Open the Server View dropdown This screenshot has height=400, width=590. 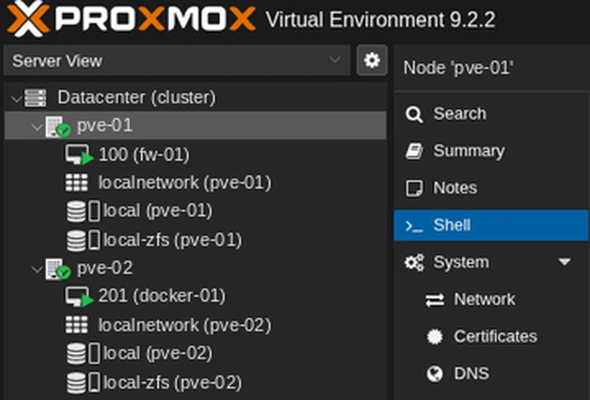pos(177,61)
